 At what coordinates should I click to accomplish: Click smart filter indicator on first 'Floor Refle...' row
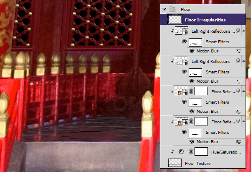pos(238,91)
